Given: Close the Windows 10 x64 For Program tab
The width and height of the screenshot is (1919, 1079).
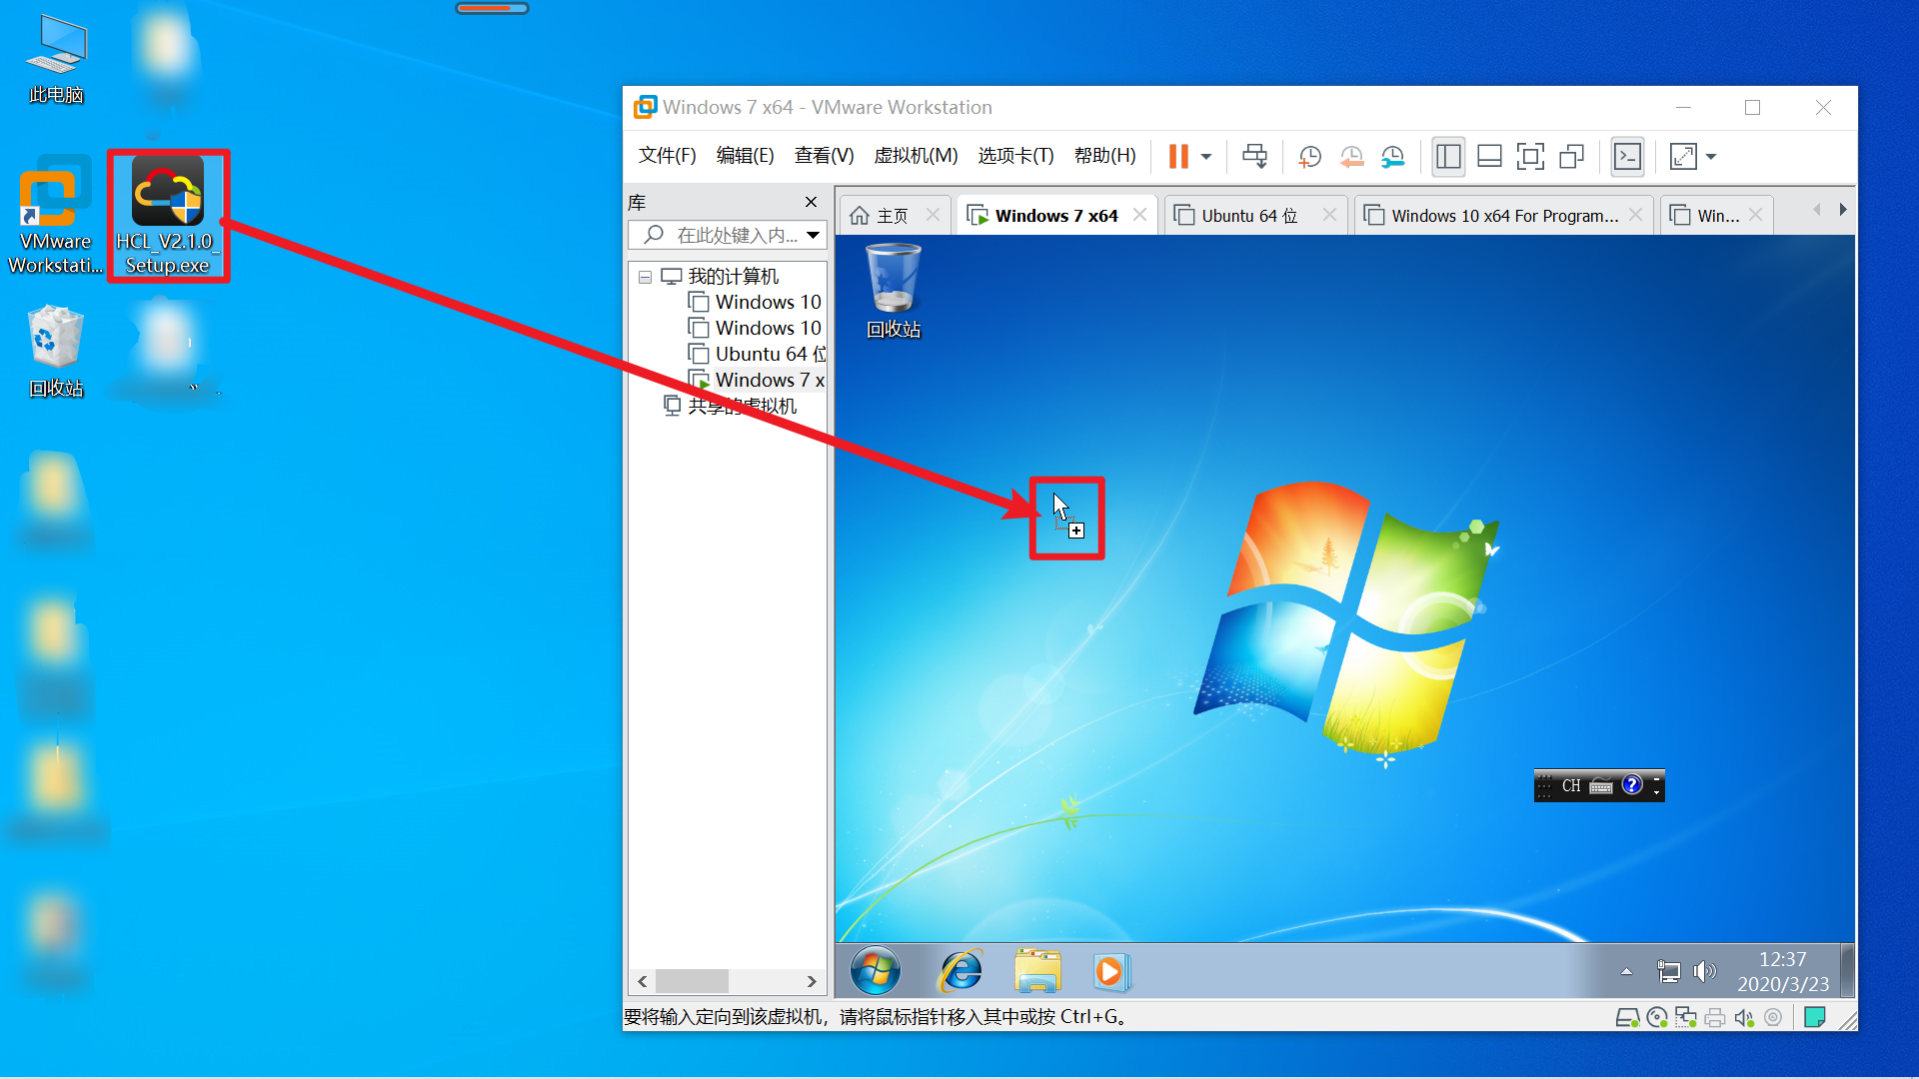Looking at the screenshot, I should tap(1635, 215).
